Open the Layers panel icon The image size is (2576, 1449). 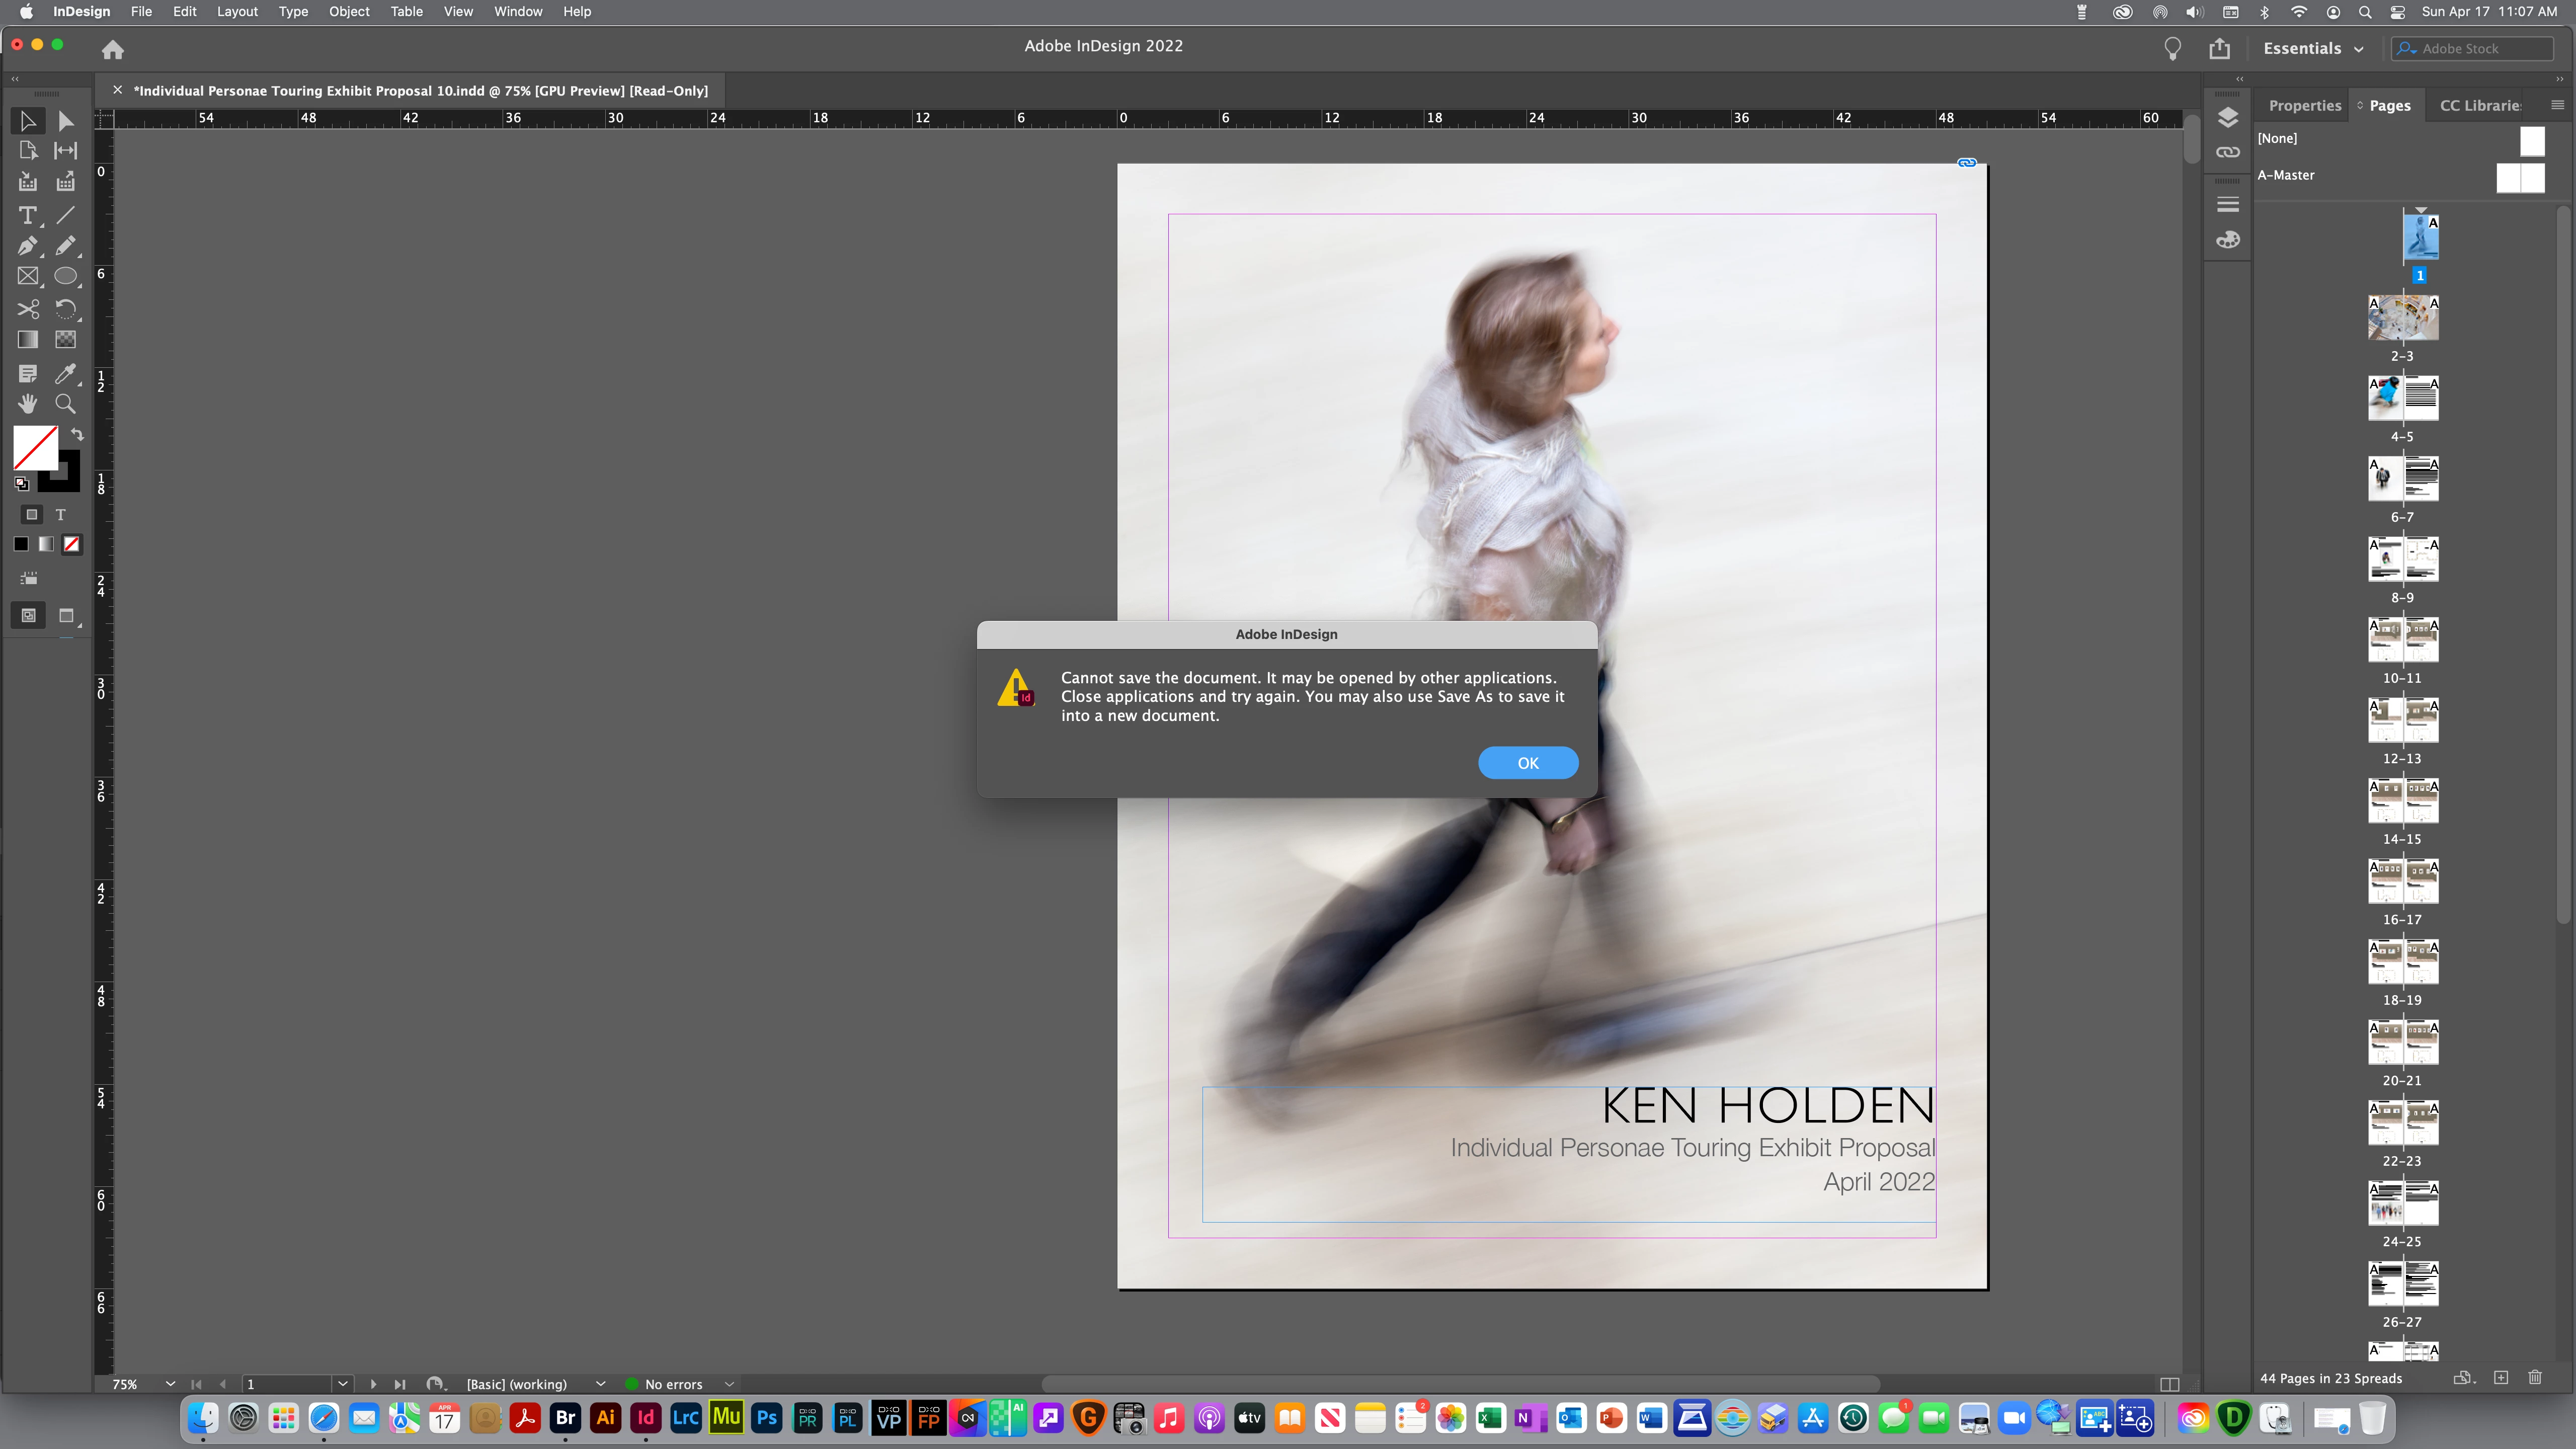(2227, 118)
